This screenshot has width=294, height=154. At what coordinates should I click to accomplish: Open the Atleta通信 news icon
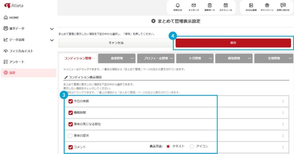pos(251,6)
